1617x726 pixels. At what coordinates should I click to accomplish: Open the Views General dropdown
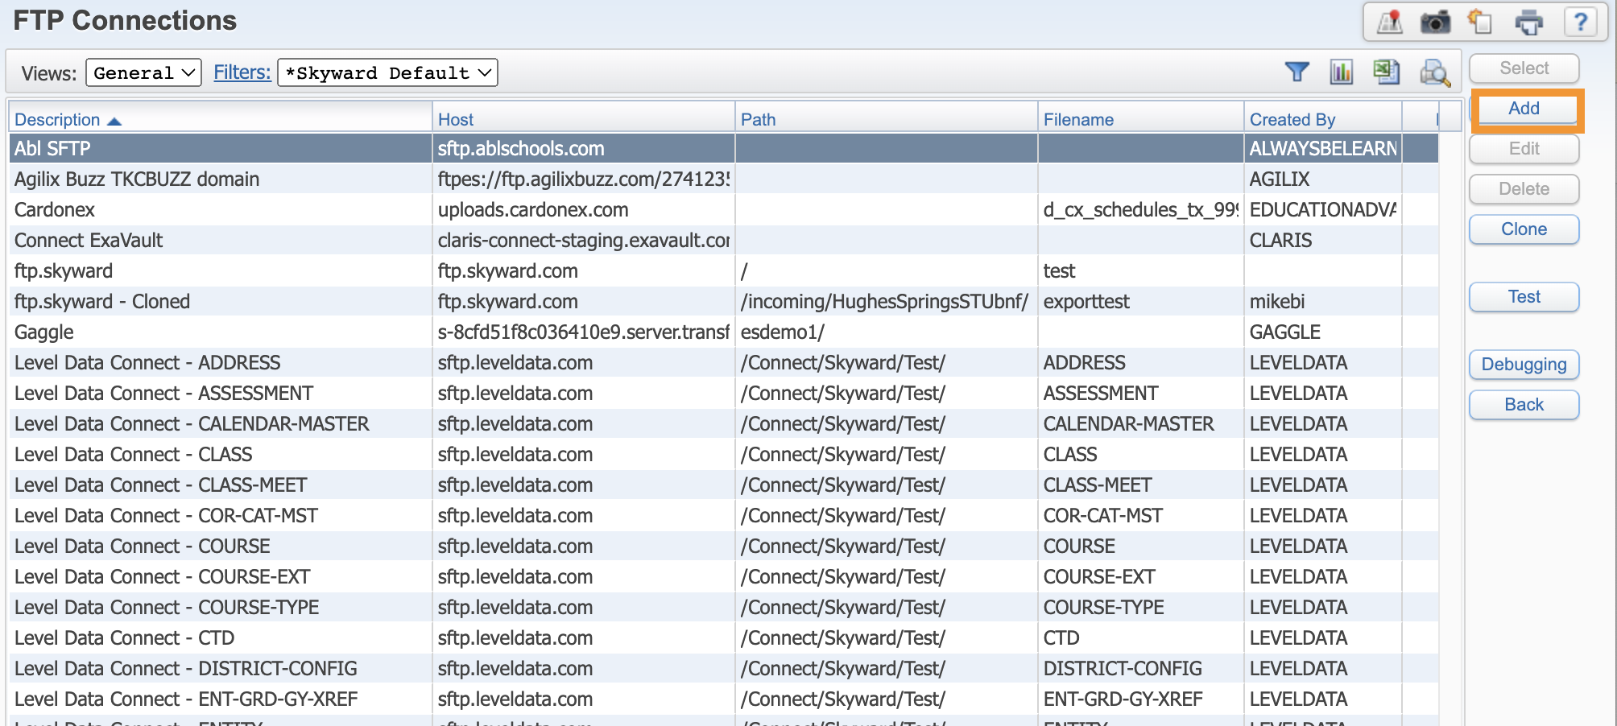coord(143,72)
